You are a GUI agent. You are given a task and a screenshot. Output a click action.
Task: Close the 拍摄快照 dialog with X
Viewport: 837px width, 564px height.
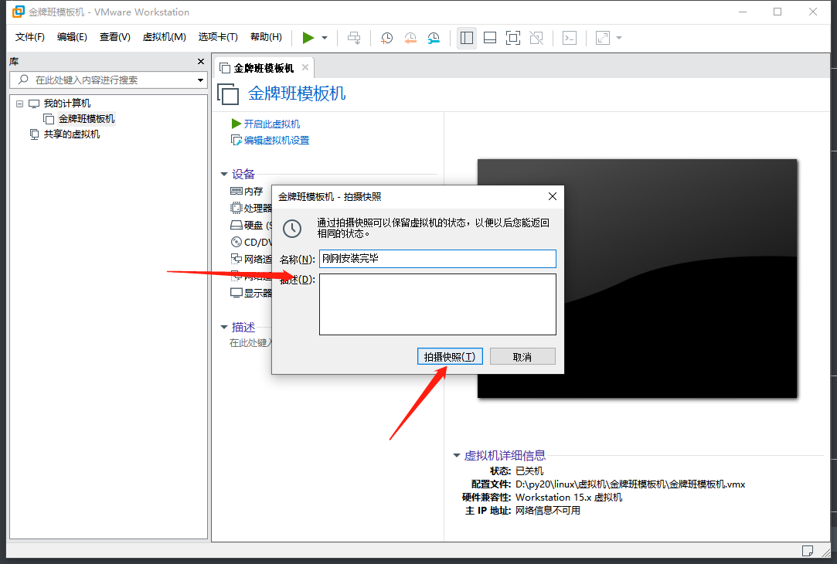[x=553, y=196]
